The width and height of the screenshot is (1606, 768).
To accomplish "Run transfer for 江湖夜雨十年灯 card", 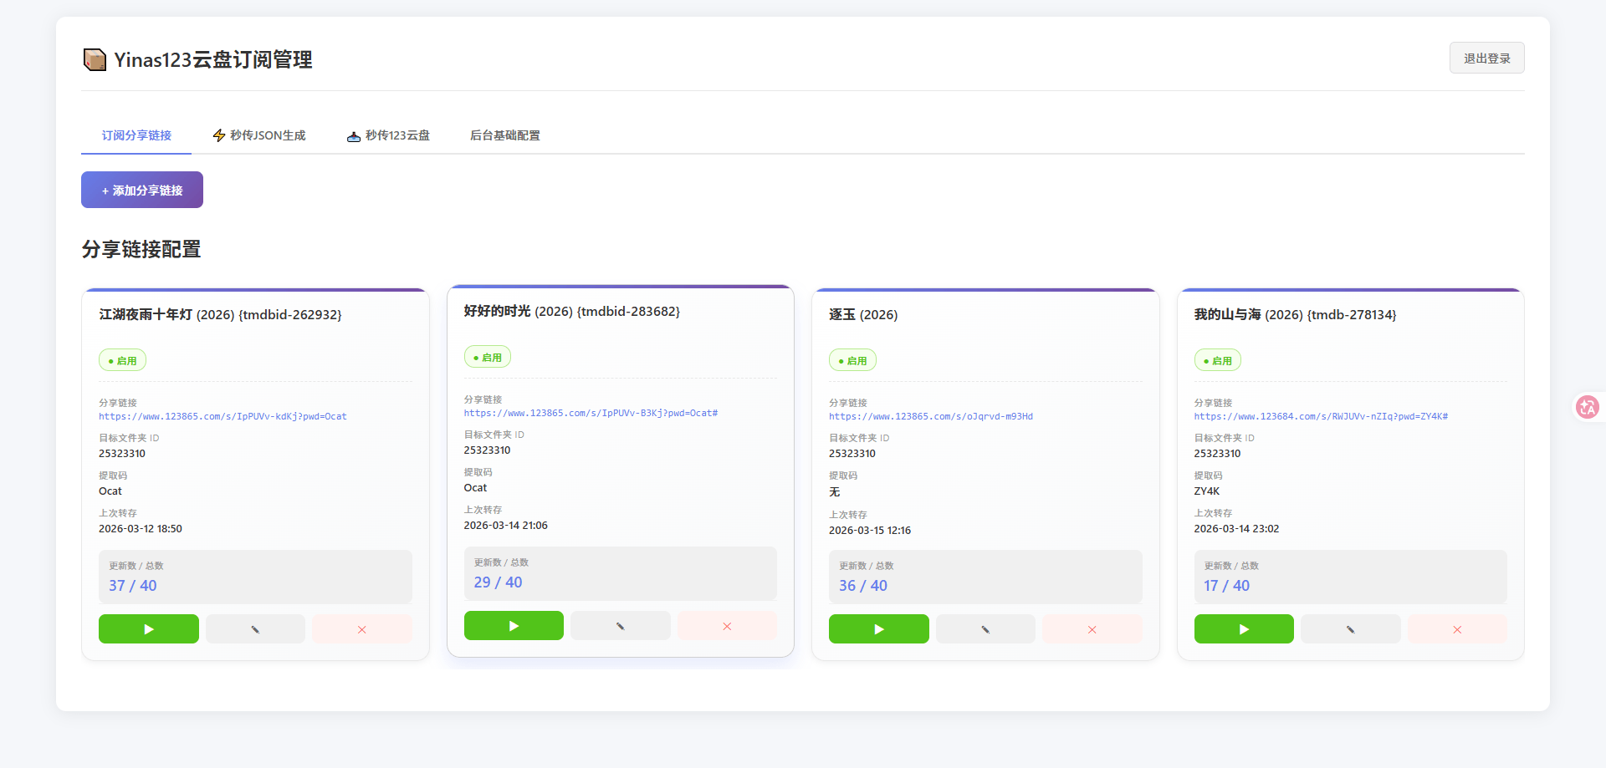I will tap(148, 629).
